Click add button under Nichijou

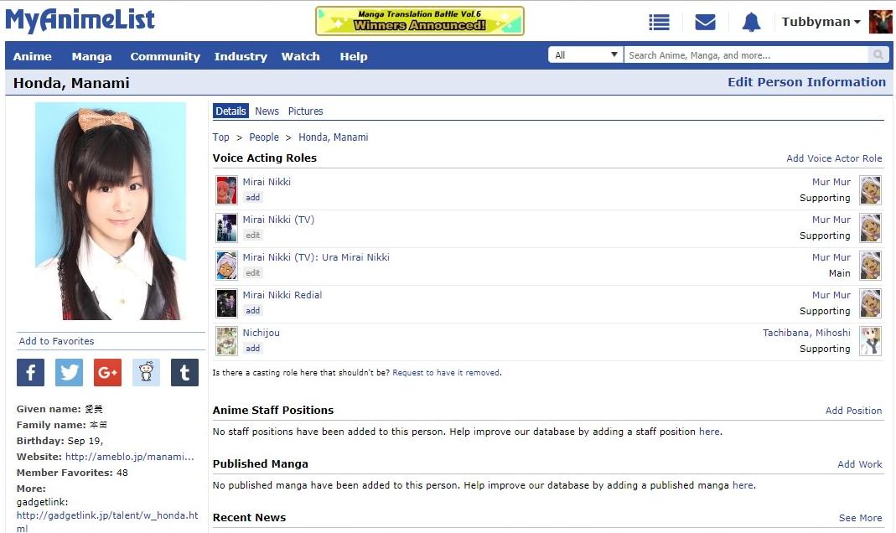252,349
